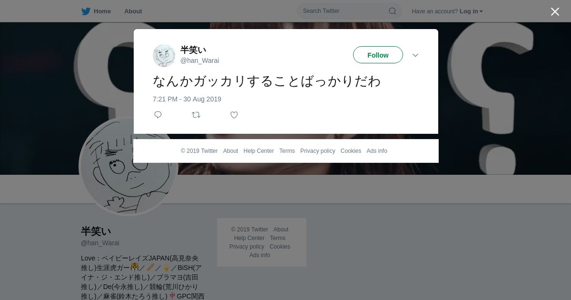Click the reply speech bubble icon
This screenshot has width=571, height=300.
(158, 115)
